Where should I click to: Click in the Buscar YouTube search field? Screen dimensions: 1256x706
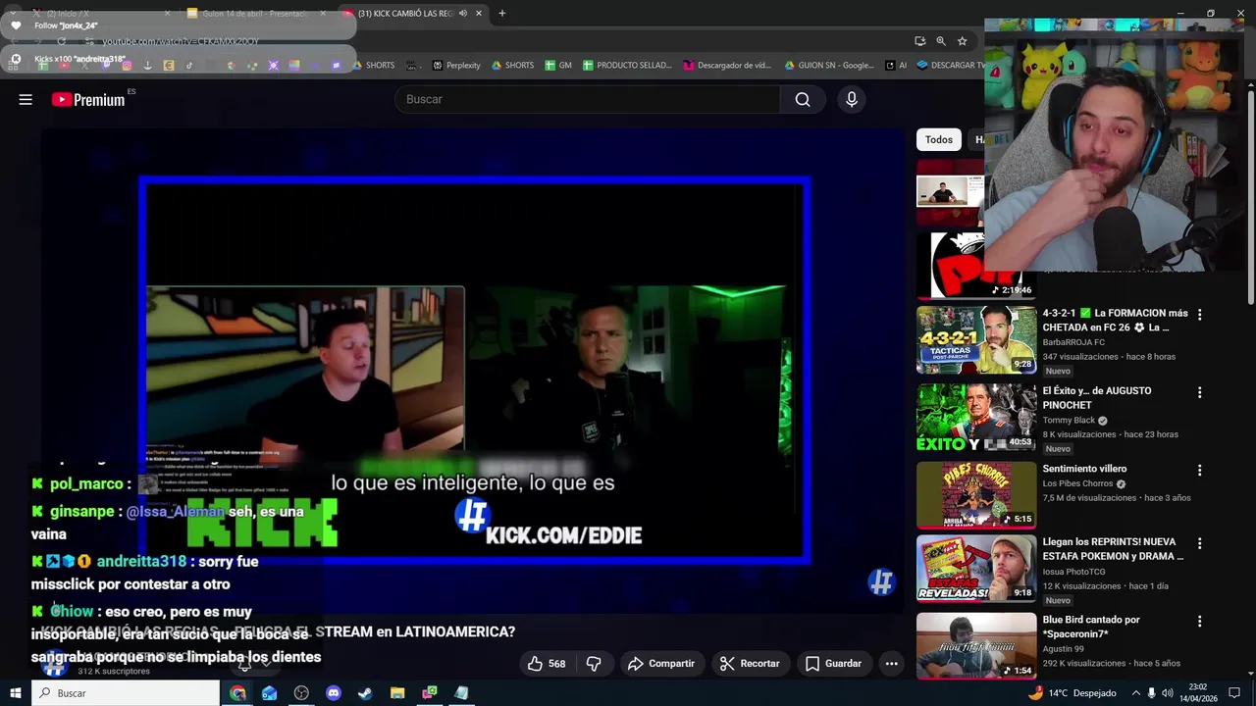pos(587,99)
